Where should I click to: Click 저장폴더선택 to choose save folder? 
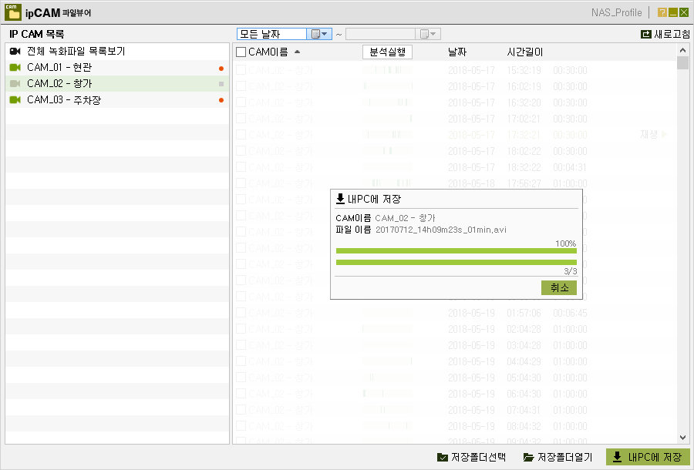(x=471, y=457)
